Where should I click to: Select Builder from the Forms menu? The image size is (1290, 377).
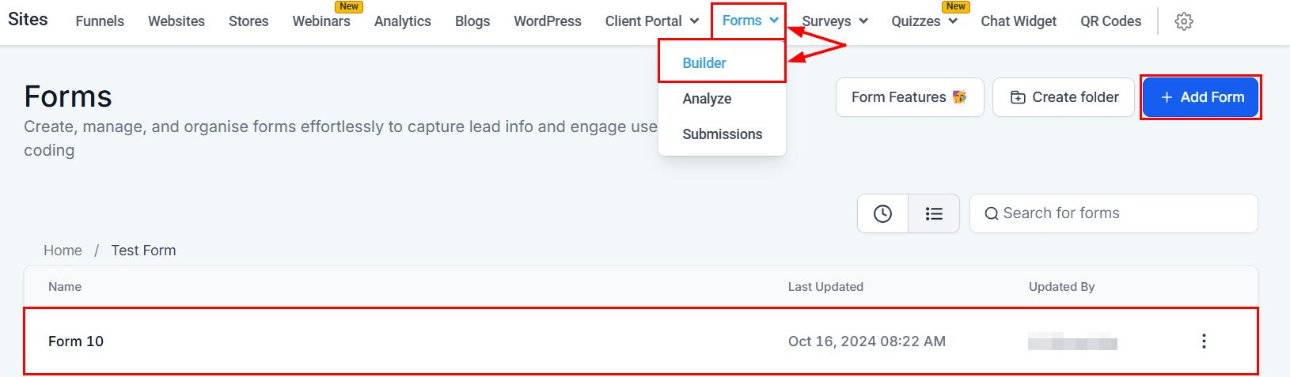click(x=704, y=63)
